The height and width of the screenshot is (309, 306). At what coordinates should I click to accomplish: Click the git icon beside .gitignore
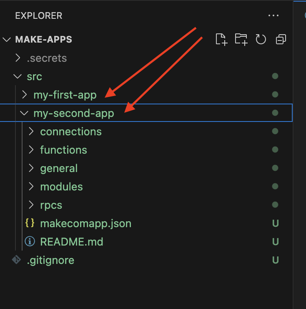16,260
